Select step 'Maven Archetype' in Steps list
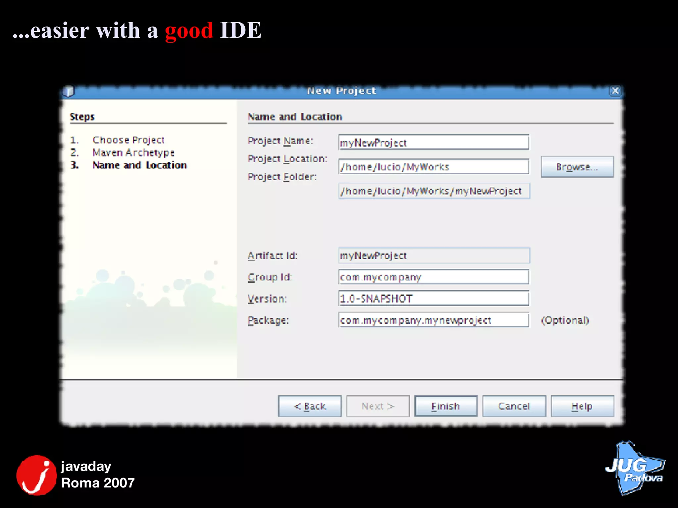This screenshot has width=678, height=508. click(133, 153)
